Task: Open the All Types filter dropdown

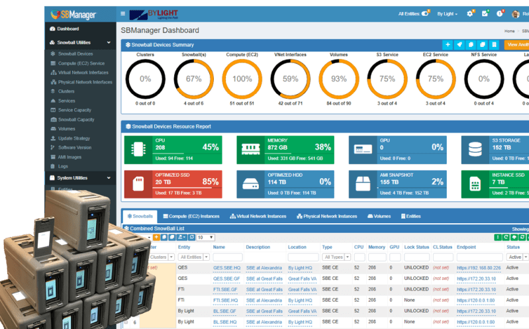Action: tap(336, 257)
